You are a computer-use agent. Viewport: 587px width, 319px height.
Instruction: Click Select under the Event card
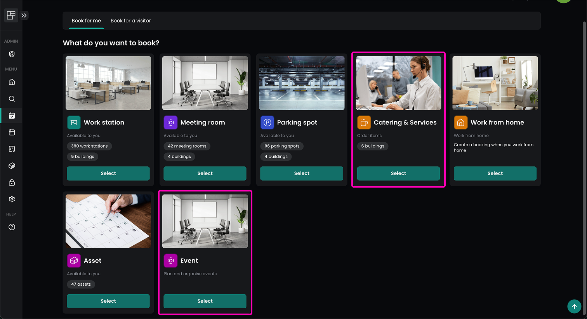point(205,301)
